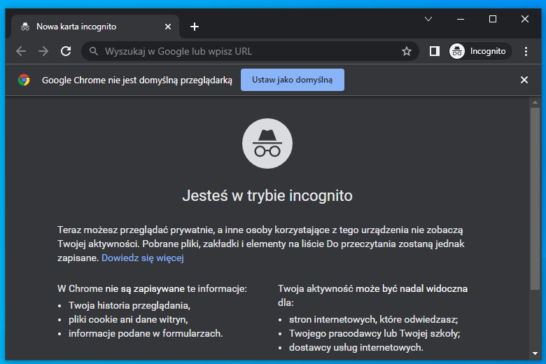Open the Chrome three-dot menu

click(526, 51)
